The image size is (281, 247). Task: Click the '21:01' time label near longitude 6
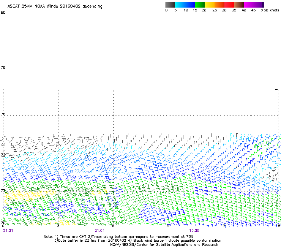point(99,231)
